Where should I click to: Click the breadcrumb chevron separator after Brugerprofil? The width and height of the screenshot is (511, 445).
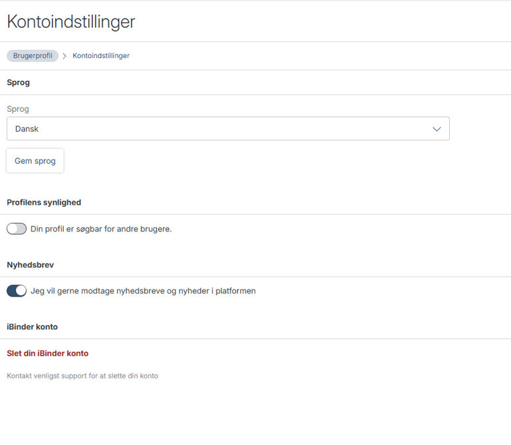click(x=65, y=56)
